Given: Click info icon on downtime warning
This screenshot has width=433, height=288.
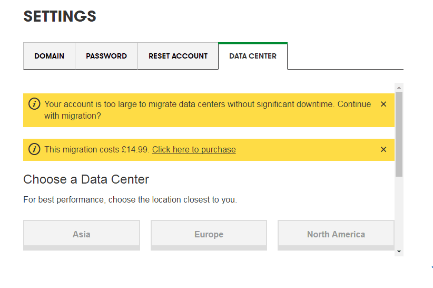Looking at the screenshot, I should pyautogui.click(x=34, y=104).
